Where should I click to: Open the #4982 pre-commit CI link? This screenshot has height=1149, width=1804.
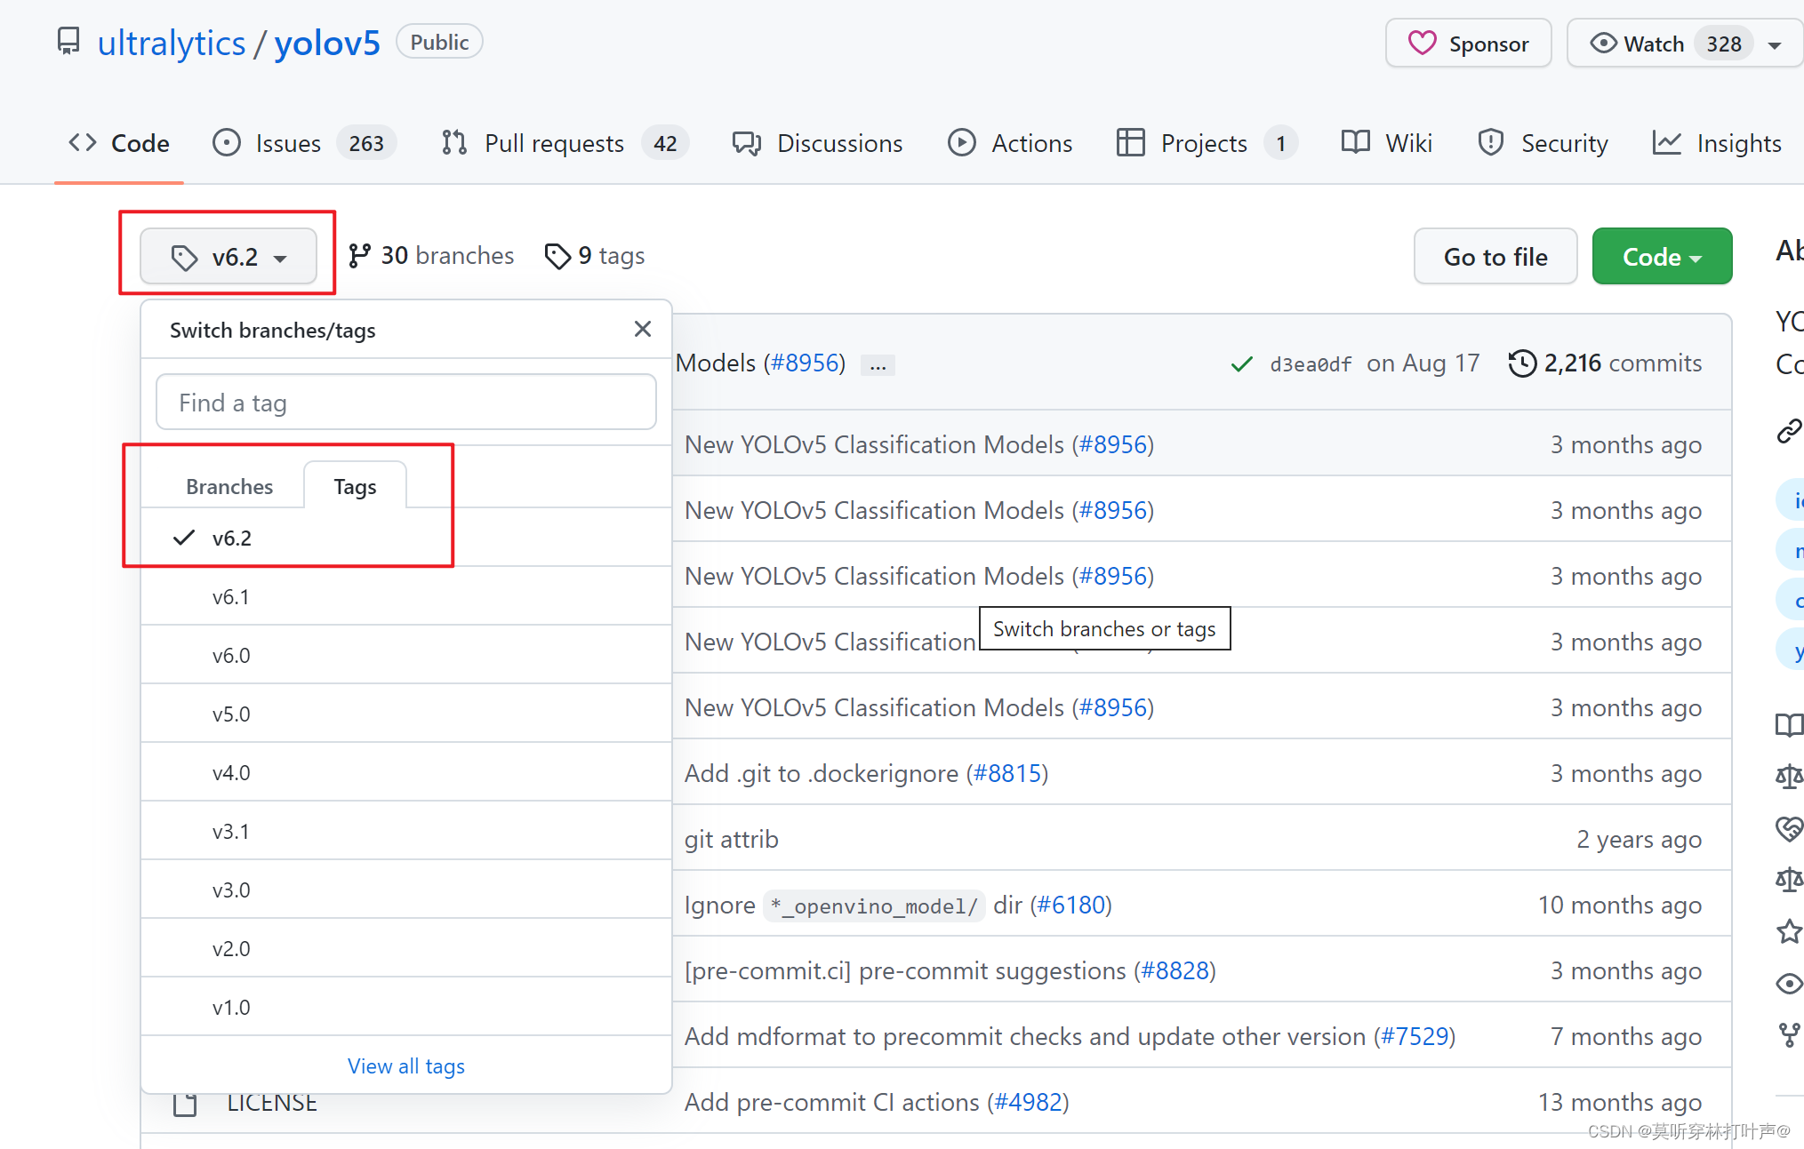1028,1102
